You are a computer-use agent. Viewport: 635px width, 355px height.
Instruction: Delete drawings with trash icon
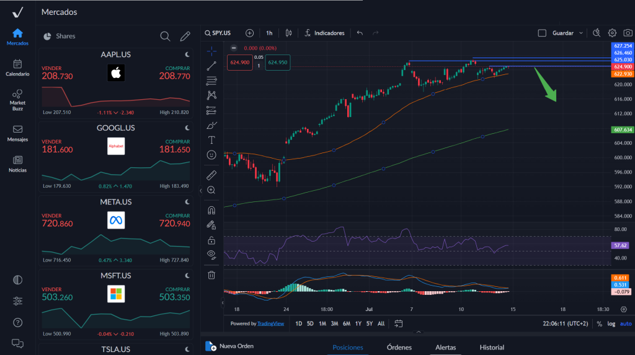coord(211,275)
